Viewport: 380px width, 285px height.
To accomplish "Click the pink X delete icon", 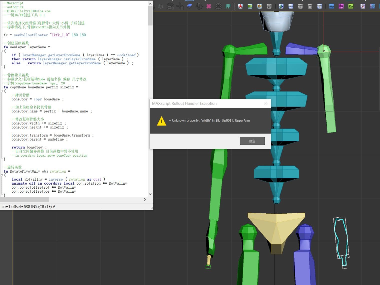I will coord(209,6).
